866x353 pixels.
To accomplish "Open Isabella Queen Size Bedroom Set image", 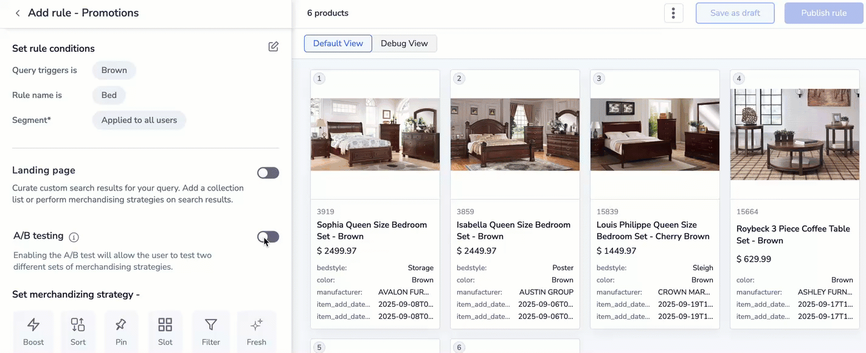I will [x=515, y=135].
